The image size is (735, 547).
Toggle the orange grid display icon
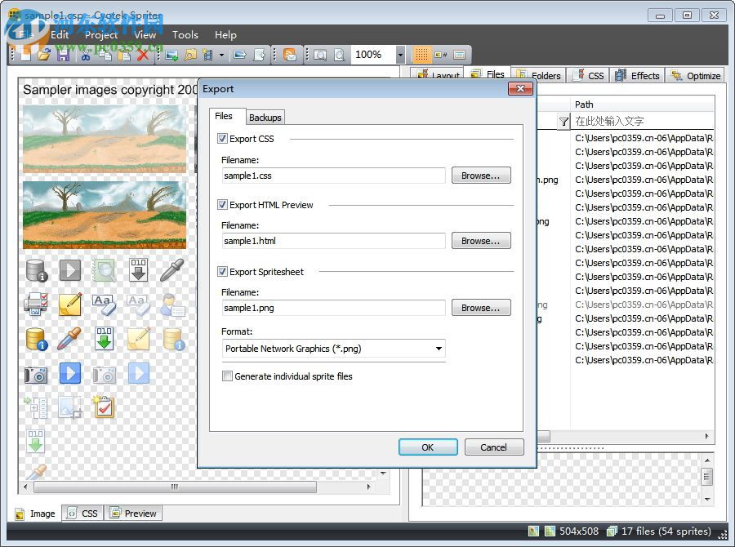pyautogui.click(x=421, y=55)
